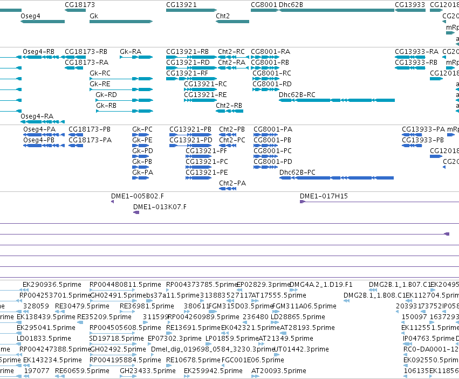Select the Gk-RA transcript label
The width and height of the screenshot is (459, 379).
[131, 52]
